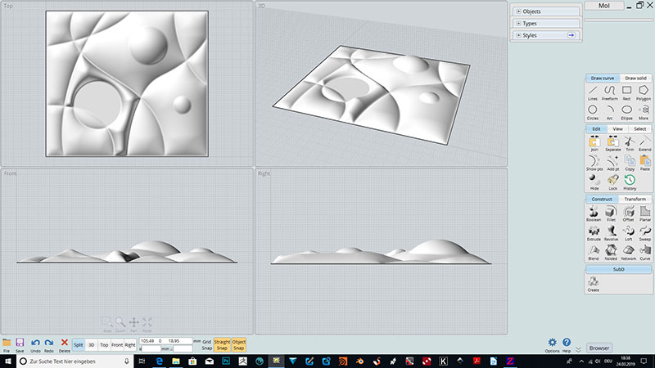Select the Planar surface tool
655x368 pixels.
[645, 213]
